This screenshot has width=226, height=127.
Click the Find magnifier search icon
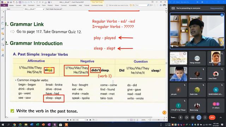tap(148, 5)
